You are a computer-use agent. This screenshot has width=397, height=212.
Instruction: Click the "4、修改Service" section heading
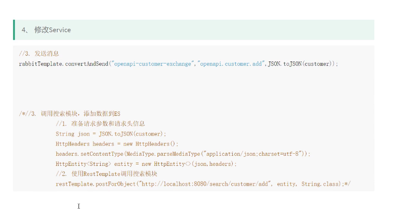point(46,30)
